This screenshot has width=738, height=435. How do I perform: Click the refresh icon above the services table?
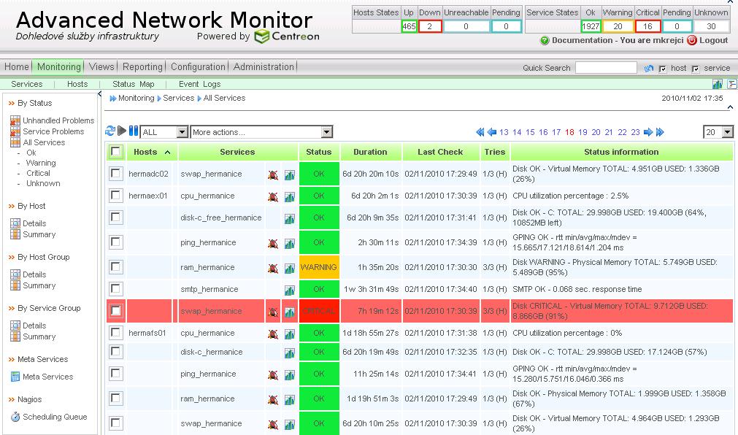click(x=110, y=131)
